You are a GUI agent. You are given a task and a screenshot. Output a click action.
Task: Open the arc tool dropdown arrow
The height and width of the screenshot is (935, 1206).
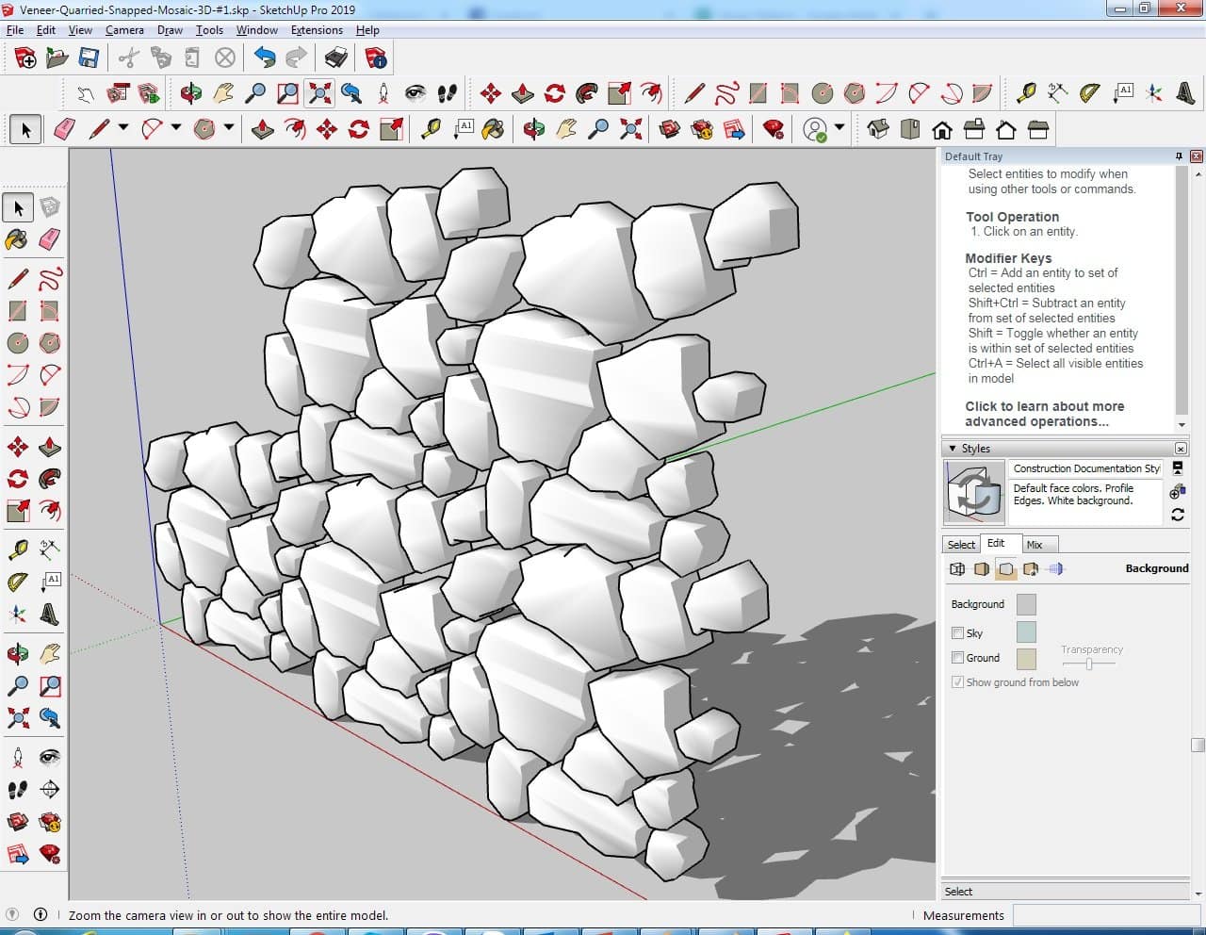[175, 128]
